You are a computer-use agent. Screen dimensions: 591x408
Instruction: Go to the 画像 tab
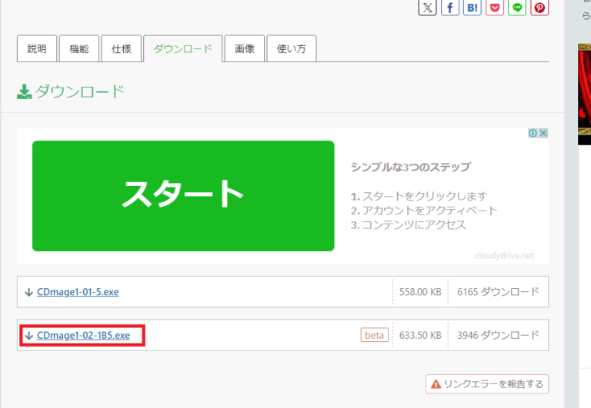coord(245,48)
